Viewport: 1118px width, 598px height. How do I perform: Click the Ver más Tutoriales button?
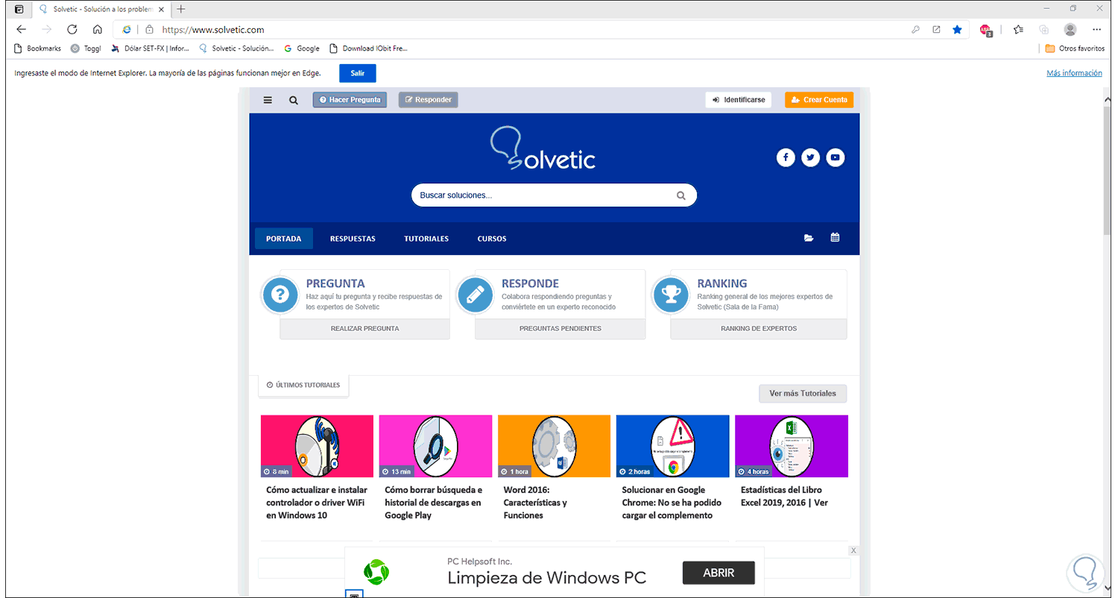point(803,394)
